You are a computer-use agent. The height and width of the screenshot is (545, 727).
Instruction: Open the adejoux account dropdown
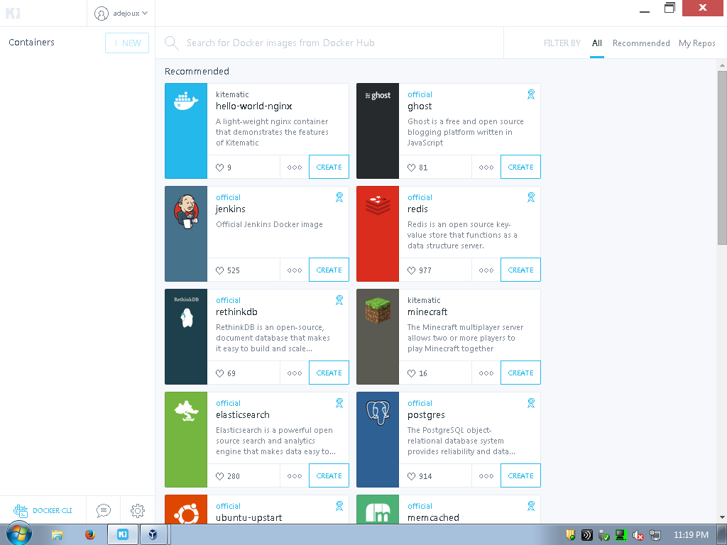[x=121, y=13]
